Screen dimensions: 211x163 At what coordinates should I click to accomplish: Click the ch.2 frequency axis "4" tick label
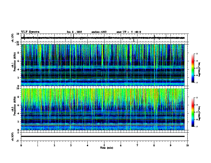(x=19, y=113)
